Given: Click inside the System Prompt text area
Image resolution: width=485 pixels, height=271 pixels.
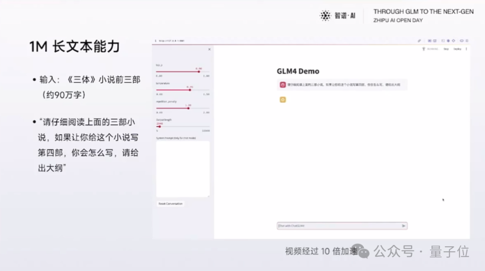Looking at the screenshot, I should pyautogui.click(x=183, y=169).
